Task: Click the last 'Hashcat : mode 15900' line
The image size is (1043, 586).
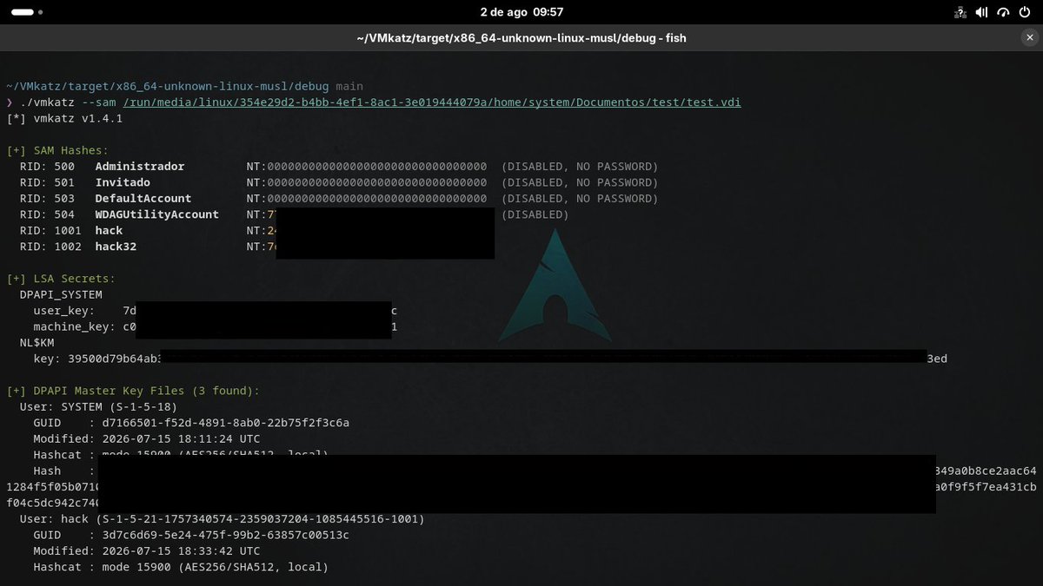Action: [181, 567]
